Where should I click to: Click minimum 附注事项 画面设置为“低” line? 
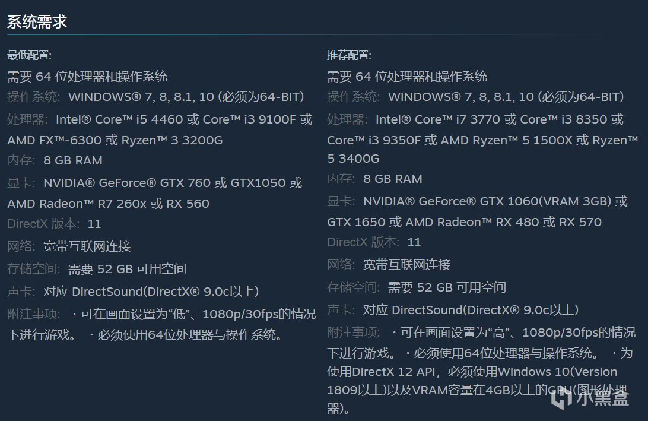[161, 314]
